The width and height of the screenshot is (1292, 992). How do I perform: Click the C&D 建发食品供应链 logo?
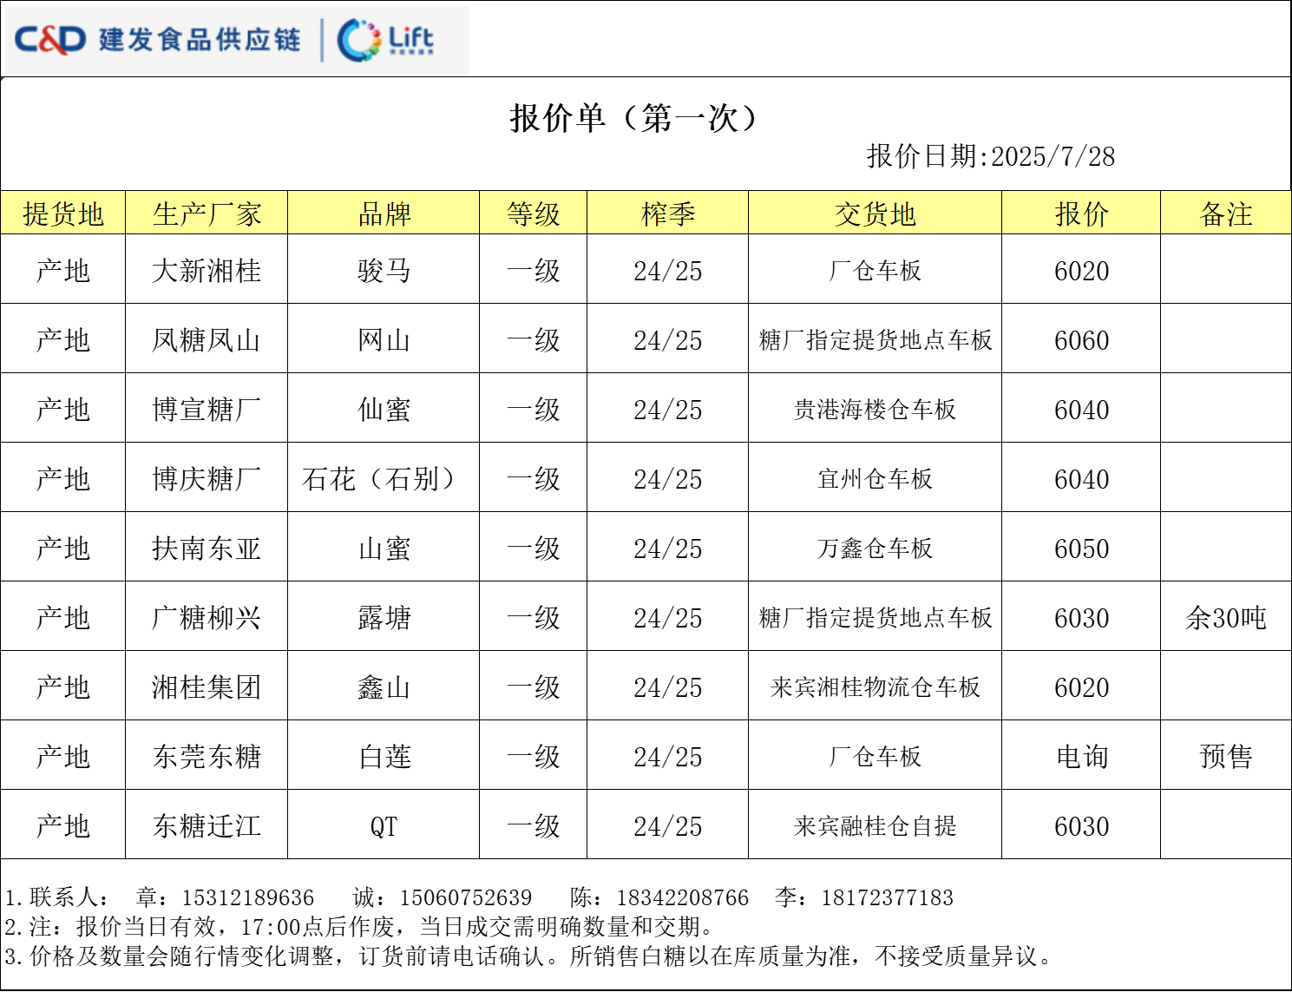(x=158, y=40)
